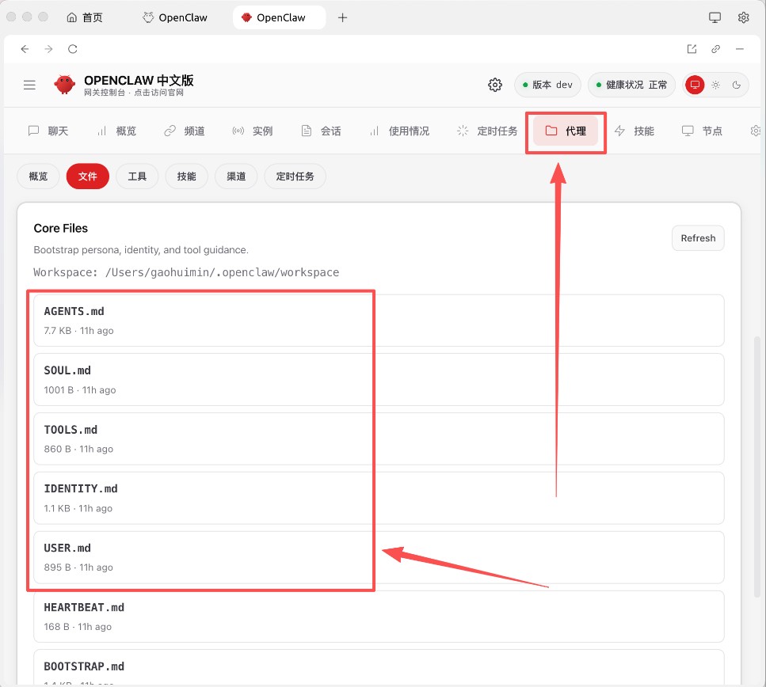766x687 pixels.
Task: Open settings with the gear icon
Action: pyautogui.click(x=494, y=84)
